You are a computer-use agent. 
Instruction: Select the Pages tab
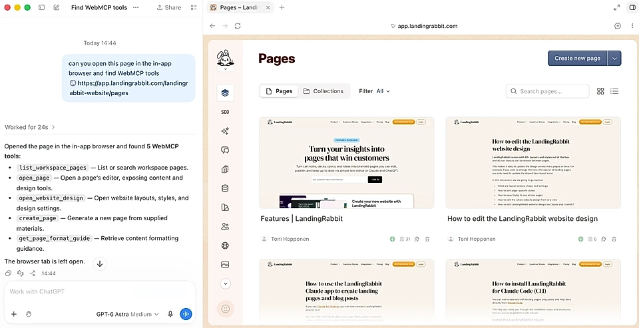pyautogui.click(x=279, y=91)
